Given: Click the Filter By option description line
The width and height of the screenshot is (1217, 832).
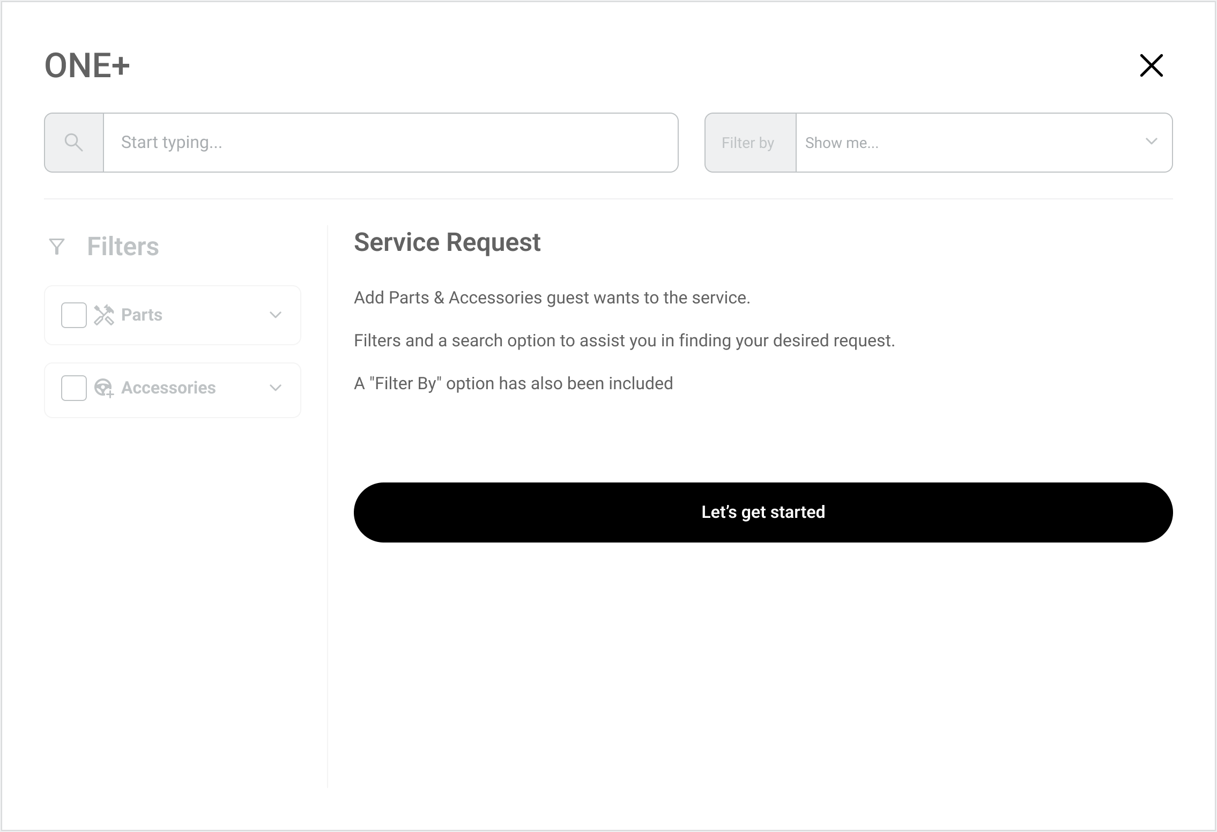Looking at the screenshot, I should 513,383.
